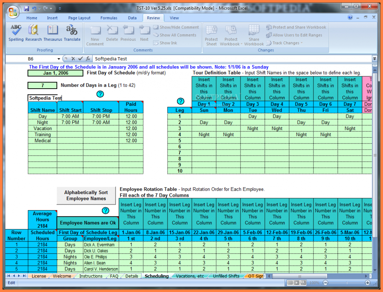
Task: Expand the Name Box dropdown arrow
Action: (x=59, y=59)
